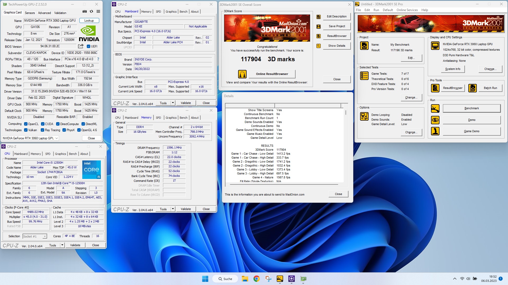This screenshot has height=285, width=508.
Task: Open Socket #1 selection dropdown
Action: (x=35, y=236)
